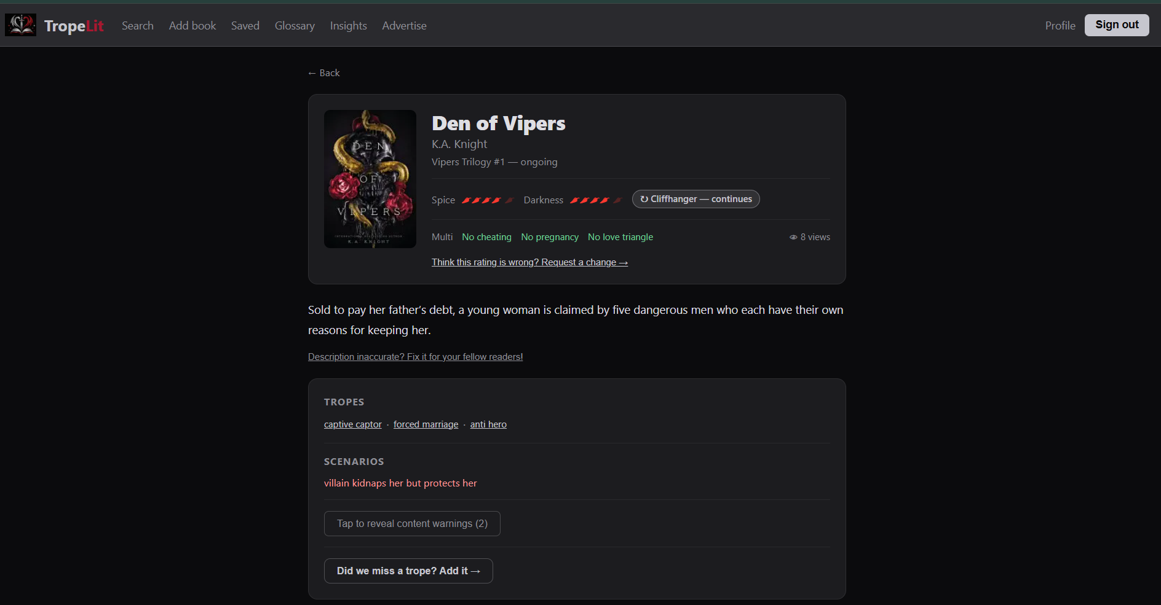Click the Cliffhanger — continues badge
The width and height of the screenshot is (1161, 605).
coord(696,199)
